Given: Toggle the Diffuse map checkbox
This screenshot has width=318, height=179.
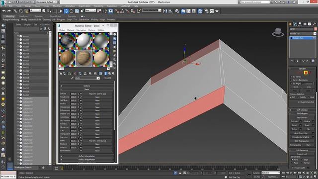Looking at the screenshot, I should click(x=80, y=94).
